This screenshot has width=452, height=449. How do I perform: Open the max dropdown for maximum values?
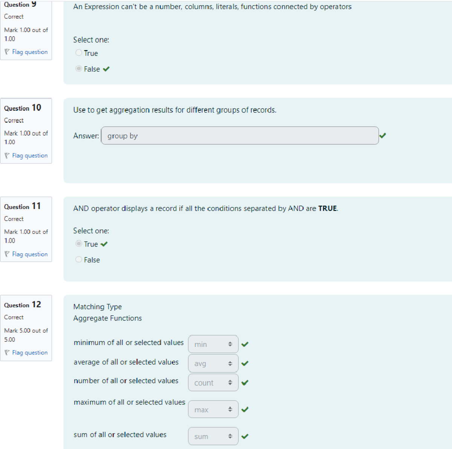pos(213,409)
